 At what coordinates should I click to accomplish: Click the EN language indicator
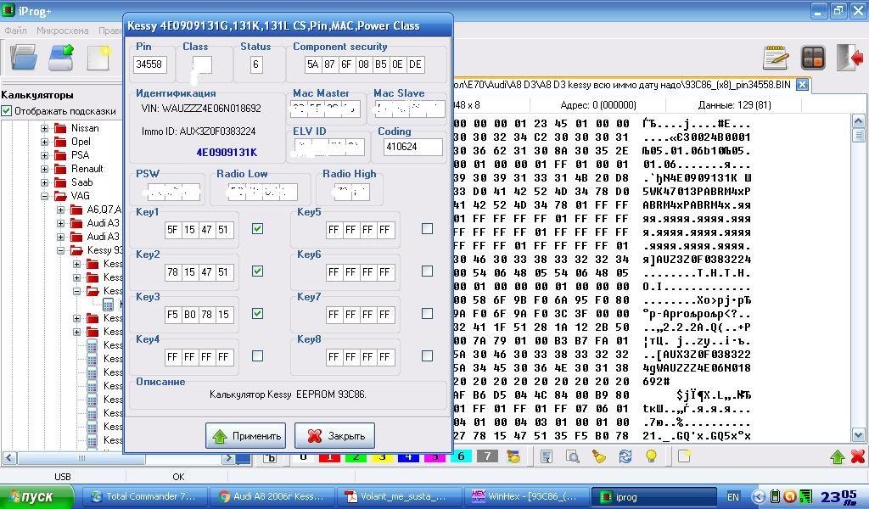[732, 497]
